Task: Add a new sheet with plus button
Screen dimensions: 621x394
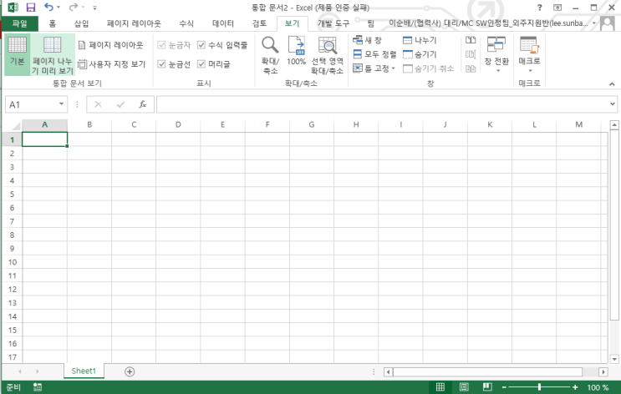Action: pyautogui.click(x=130, y=371)
